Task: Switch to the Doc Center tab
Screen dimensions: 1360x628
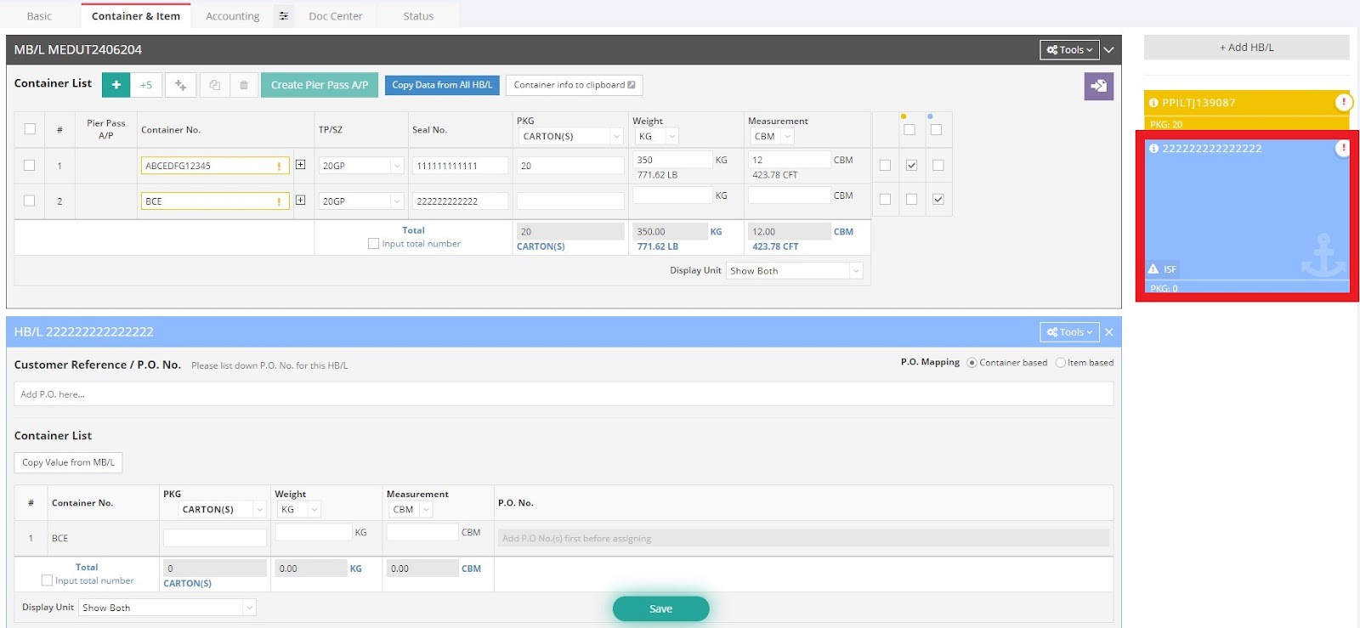Action: click(335, 16)
